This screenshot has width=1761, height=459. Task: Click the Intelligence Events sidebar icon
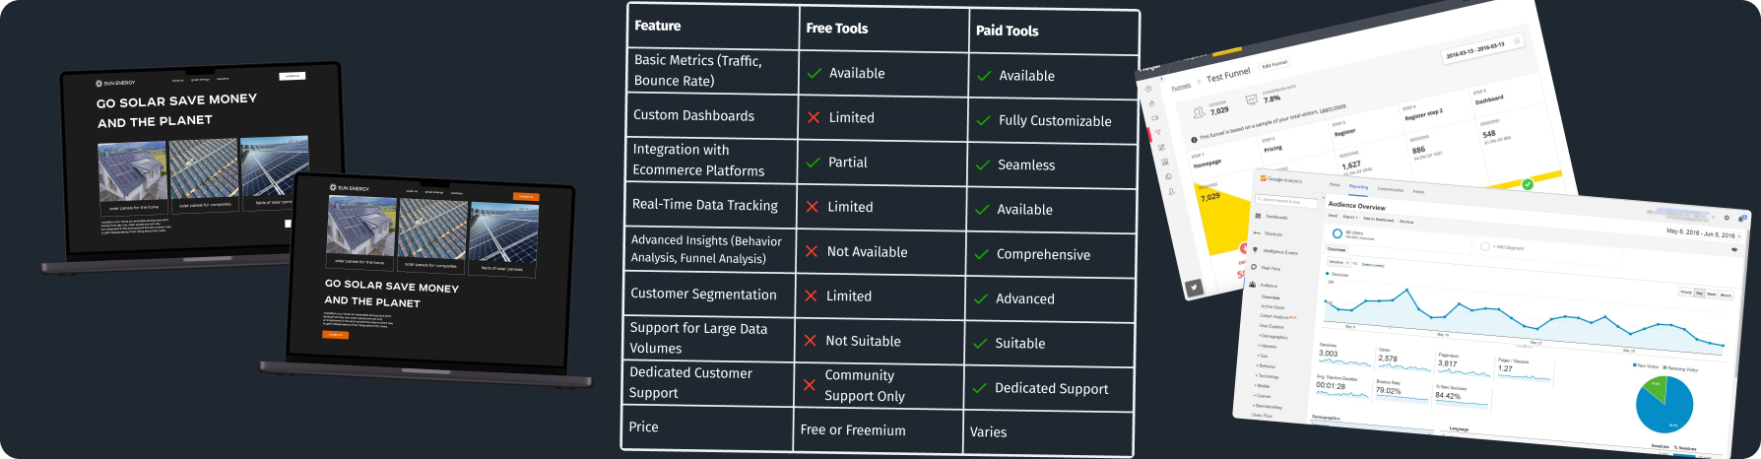[x=1255, y=250]
